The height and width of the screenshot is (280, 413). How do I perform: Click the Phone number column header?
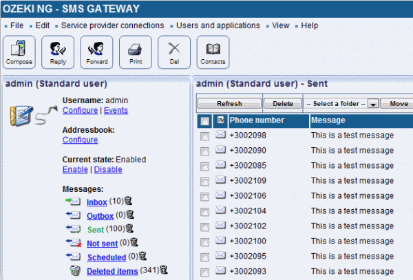coord(268,121)
